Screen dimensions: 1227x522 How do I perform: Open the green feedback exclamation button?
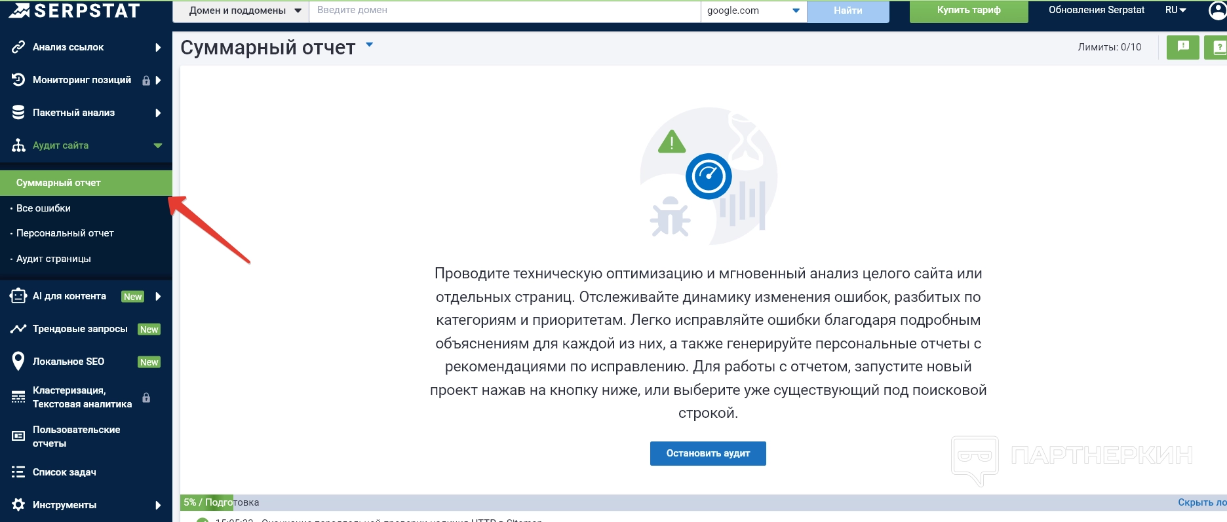click(x=1182, y=47)
